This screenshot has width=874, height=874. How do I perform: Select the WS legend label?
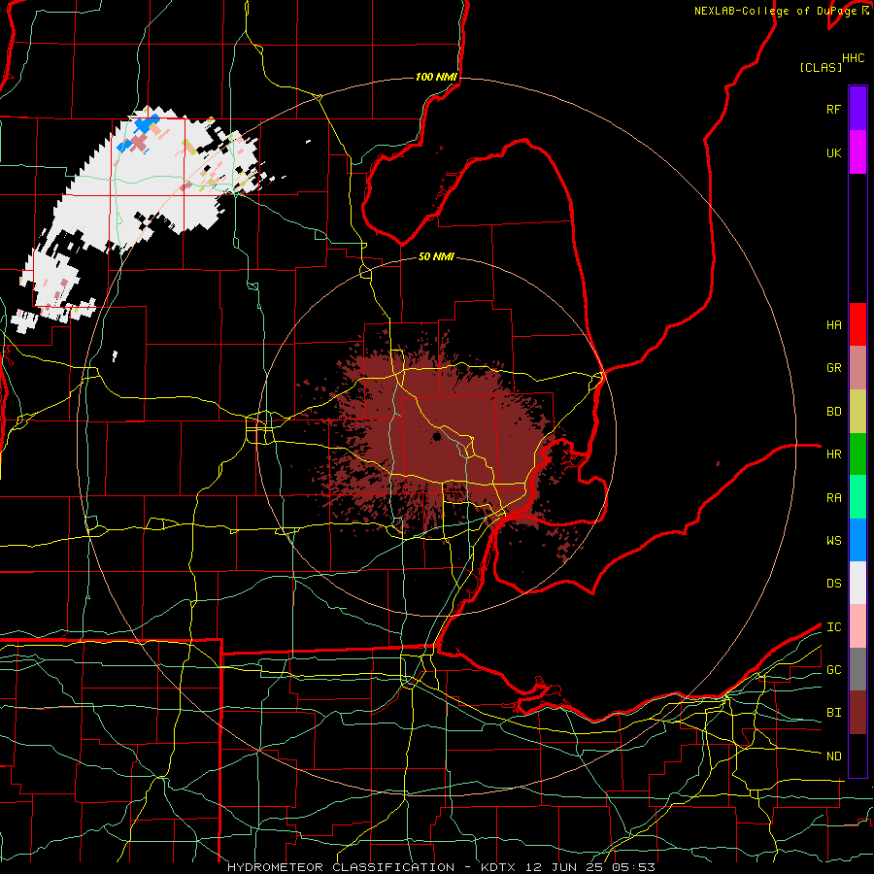pos(833,541)
